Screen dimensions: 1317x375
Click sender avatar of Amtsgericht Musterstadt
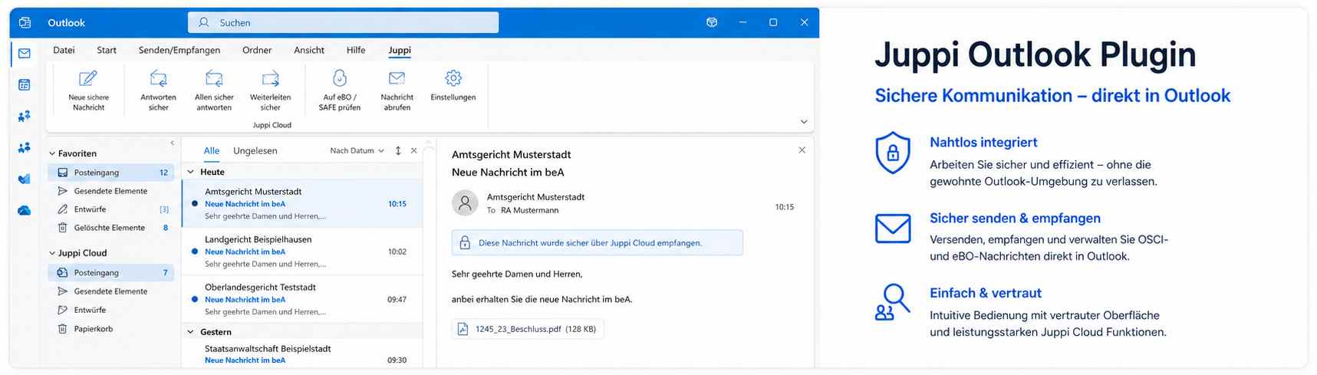pyautogui.click(x=465, y=203)
